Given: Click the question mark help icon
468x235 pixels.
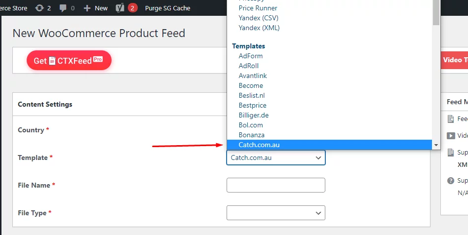Looking at the screenshot, I should (x=450, y=181).
